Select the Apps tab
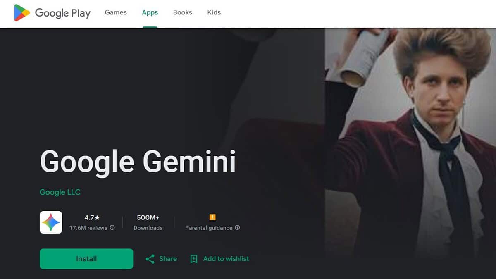Image resolution: width=496 pixels, height=279 pixels. coord(150,12)
